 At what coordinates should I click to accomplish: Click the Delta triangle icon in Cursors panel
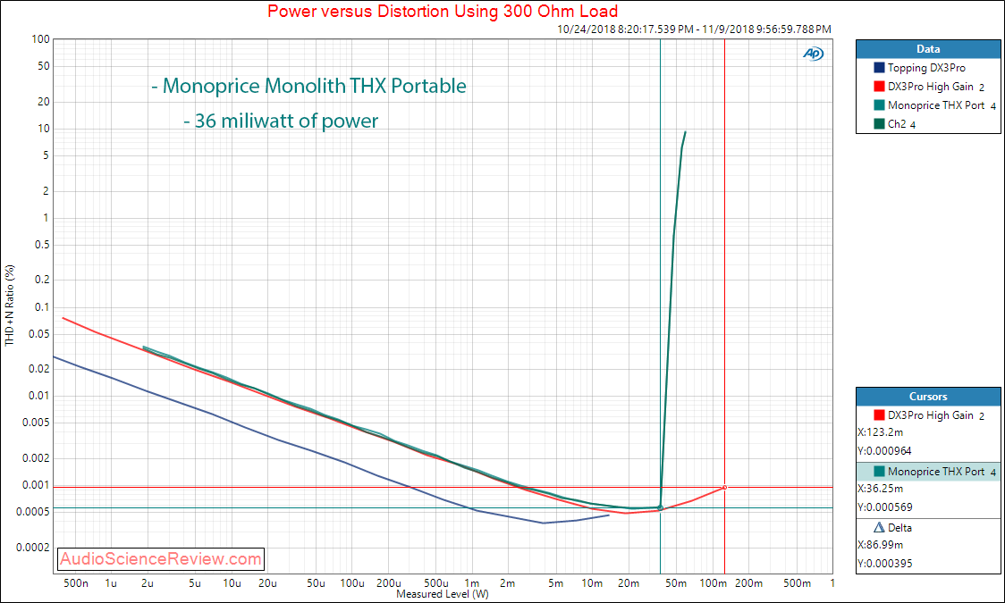click(880, 528)
